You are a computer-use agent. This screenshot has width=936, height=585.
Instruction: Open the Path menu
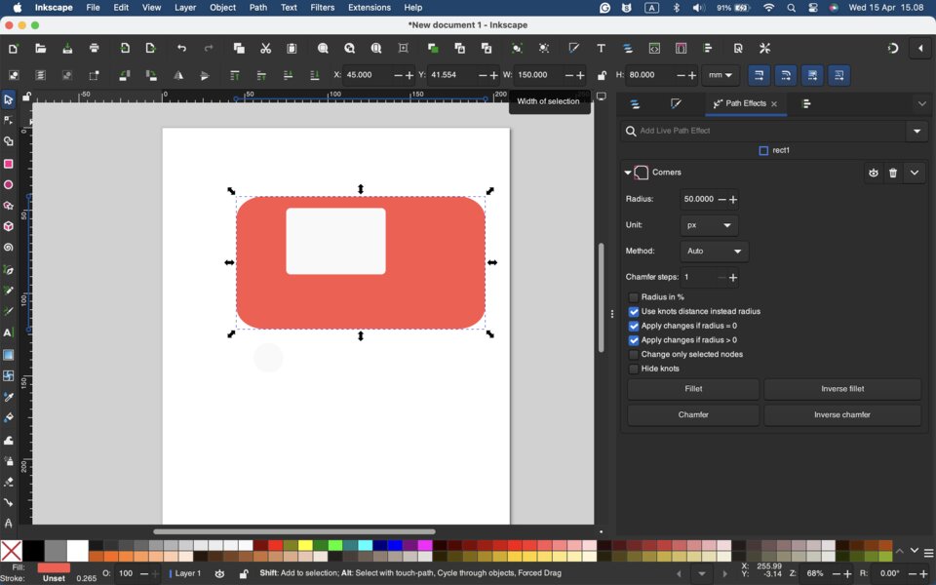[258, 8]
